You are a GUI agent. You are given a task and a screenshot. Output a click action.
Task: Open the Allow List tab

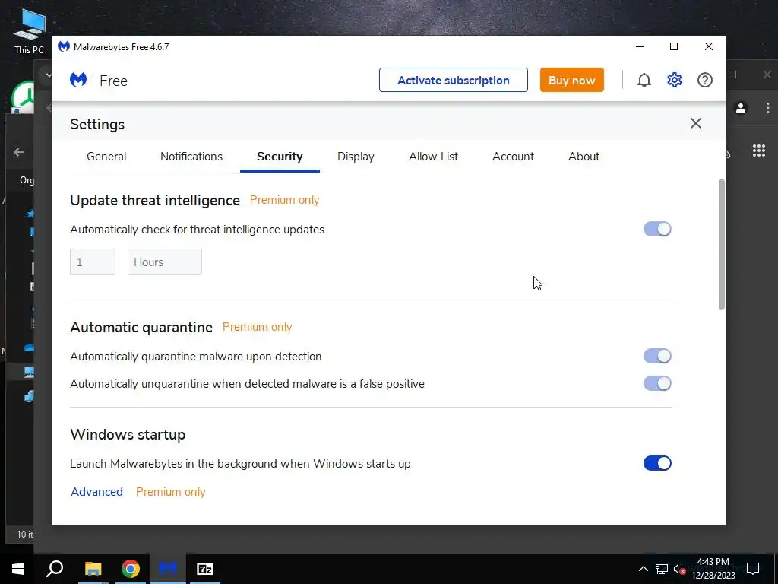(x=434, y=157)
